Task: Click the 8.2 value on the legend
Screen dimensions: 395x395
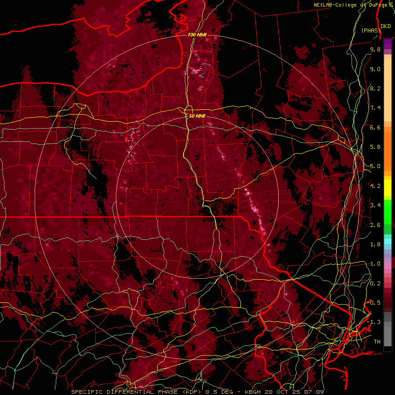Action: coord(375,88)
